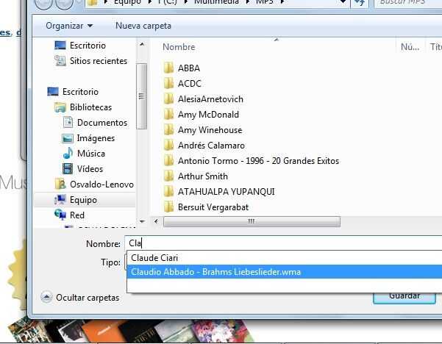Open the Documentos library icon
This screenshot has width=442, height=344.
point(68,122)
